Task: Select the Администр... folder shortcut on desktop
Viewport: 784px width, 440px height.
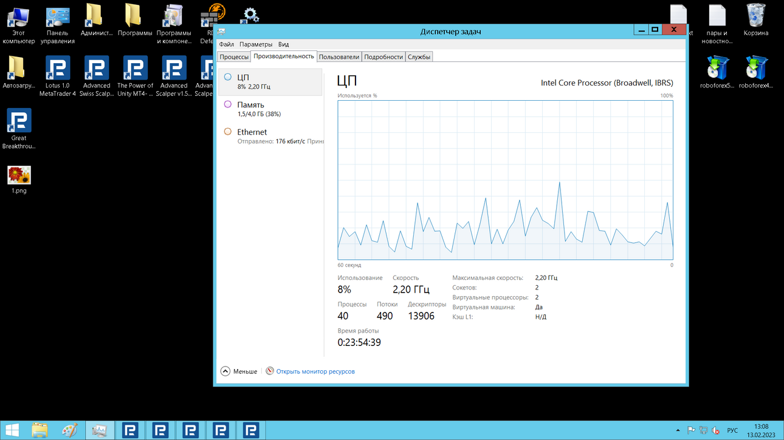Action: [x=97, y=21]
